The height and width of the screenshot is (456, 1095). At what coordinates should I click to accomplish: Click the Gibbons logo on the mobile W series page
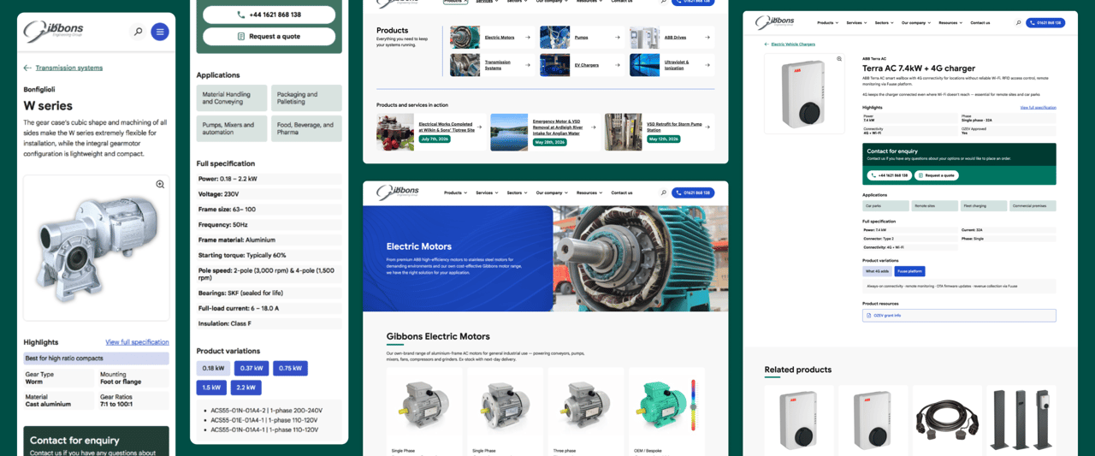pos(53,32)
